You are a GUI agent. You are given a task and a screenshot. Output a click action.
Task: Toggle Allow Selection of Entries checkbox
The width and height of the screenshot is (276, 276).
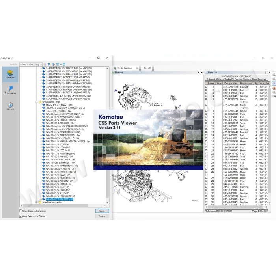tap(21, 216)
